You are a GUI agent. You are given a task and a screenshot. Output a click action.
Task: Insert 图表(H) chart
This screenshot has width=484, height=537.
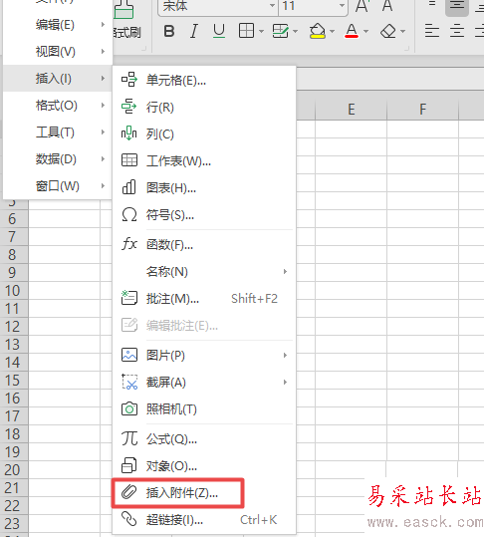coord(204,187)
